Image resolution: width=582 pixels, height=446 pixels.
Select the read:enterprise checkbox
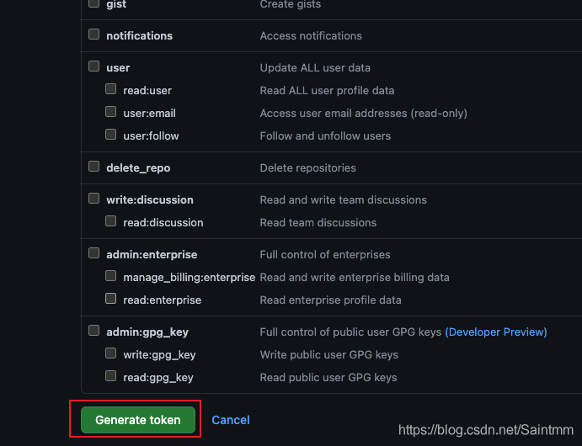pos(110,299)
